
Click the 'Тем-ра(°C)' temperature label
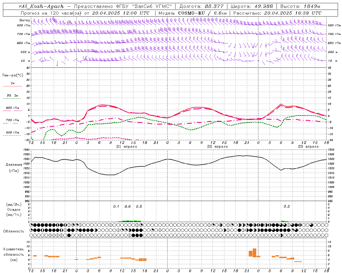coord(13,75)
